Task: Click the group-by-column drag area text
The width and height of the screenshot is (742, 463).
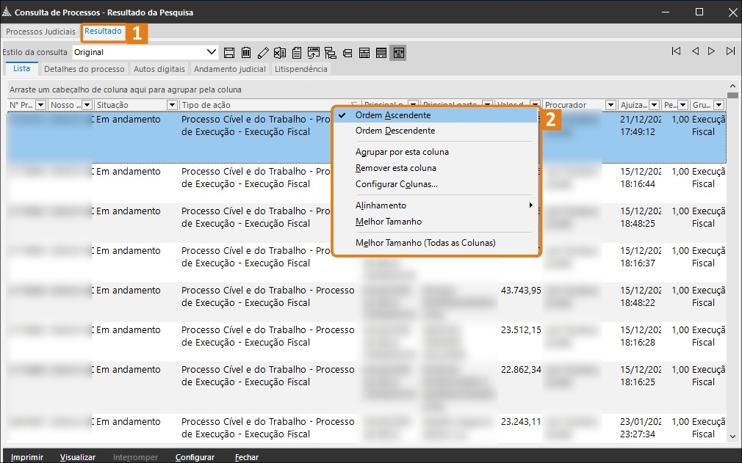Action: coord(126,90)
